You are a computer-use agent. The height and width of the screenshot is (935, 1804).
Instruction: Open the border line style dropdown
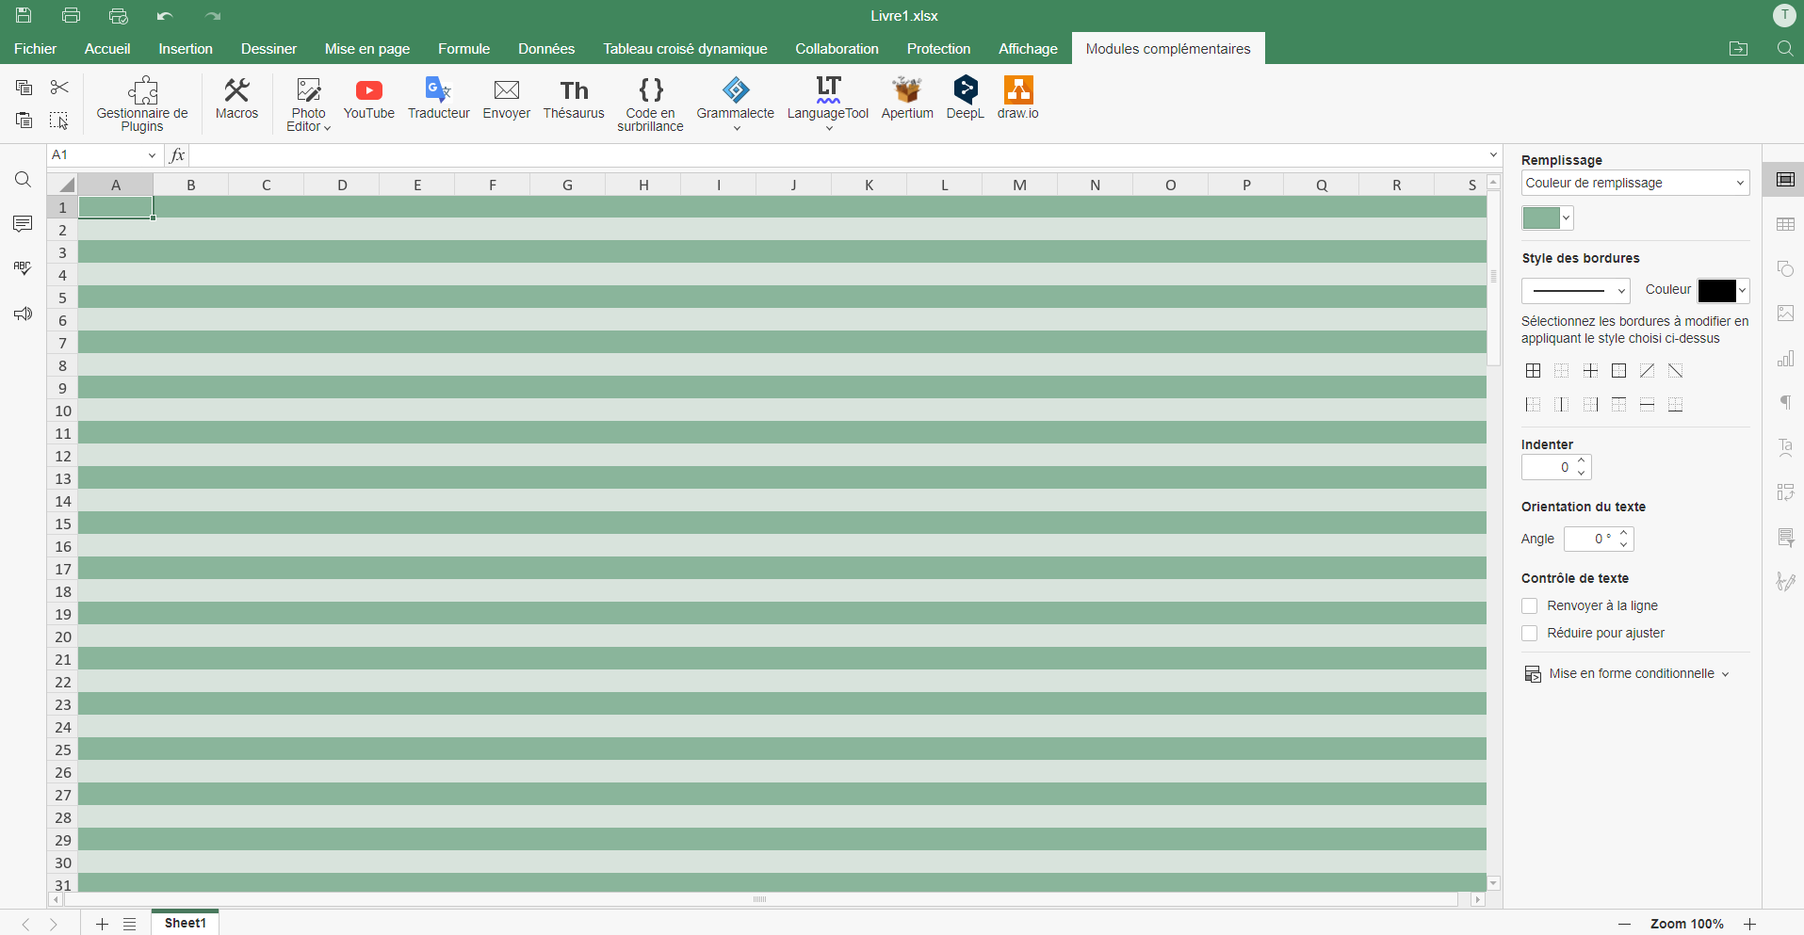coord(1575,291)
